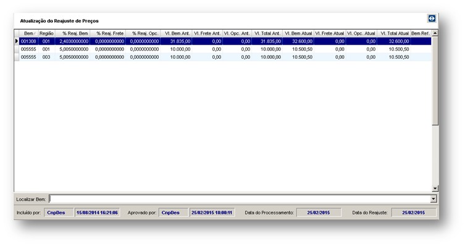Click the % Reaj. Frete column header

(x=107, y=33)
